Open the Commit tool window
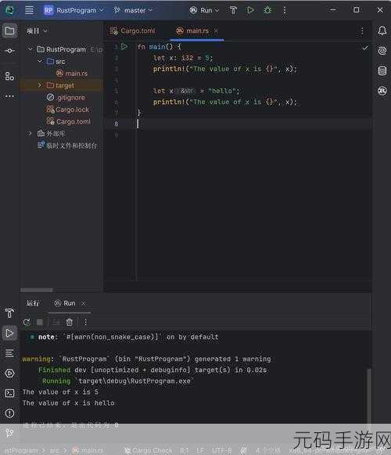The height and width of the screenshot is (455, 391). tap(9, 51)
